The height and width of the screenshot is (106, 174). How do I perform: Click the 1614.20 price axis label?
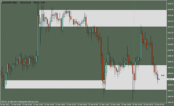(x=170, y=21)
